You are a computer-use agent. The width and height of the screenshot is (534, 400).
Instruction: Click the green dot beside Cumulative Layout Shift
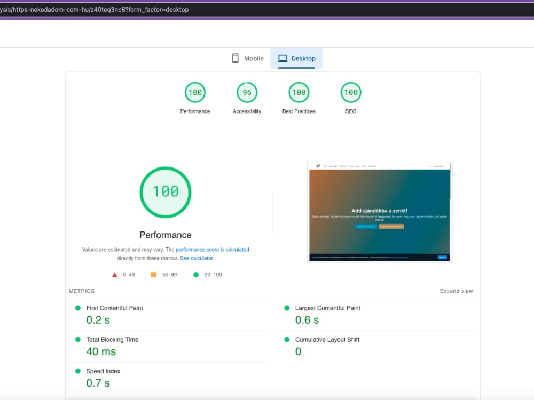287,340
